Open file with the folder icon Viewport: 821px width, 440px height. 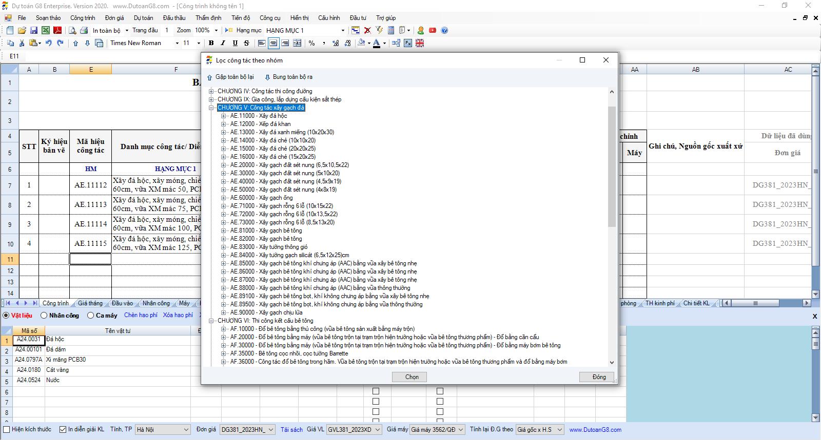[x=22, y=30]
